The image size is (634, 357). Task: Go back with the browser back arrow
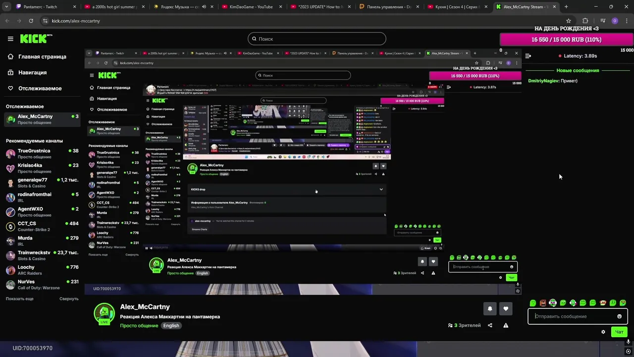7,21
